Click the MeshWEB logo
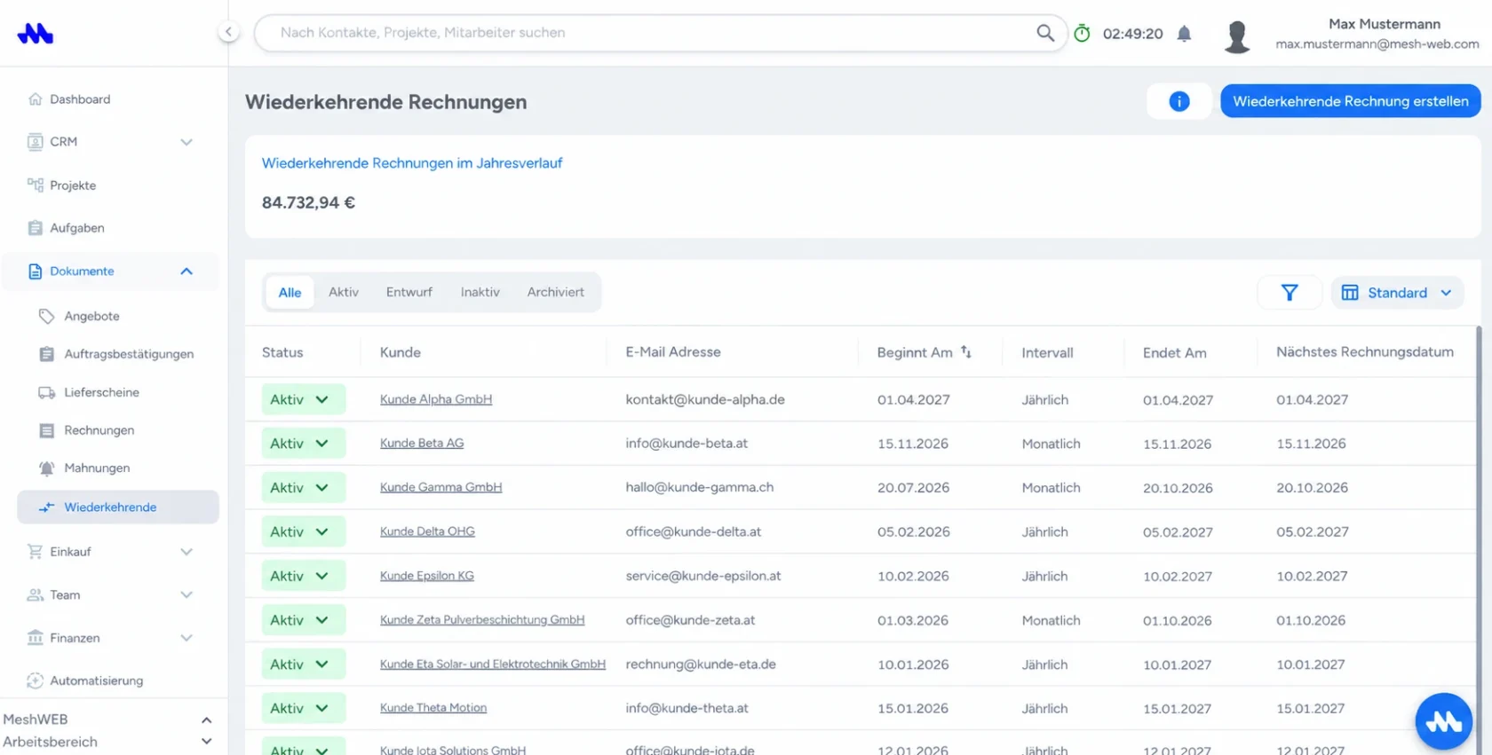The height and width of the screenshot is (755, 1492). (36, 34)
